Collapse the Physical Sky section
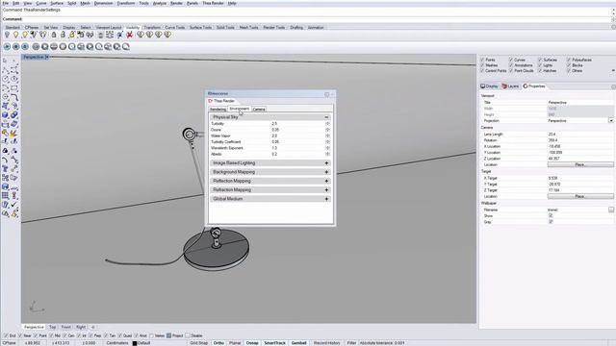This screenshot has width=616, height=346. point(326,117)
